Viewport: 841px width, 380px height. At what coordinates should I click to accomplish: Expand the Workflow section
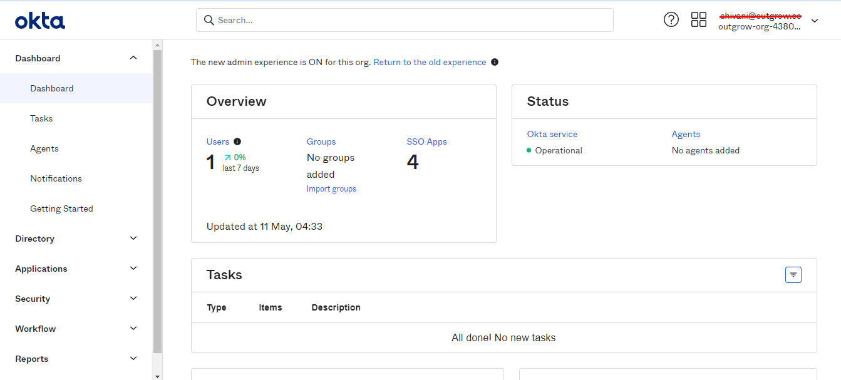tap(76, 329)
